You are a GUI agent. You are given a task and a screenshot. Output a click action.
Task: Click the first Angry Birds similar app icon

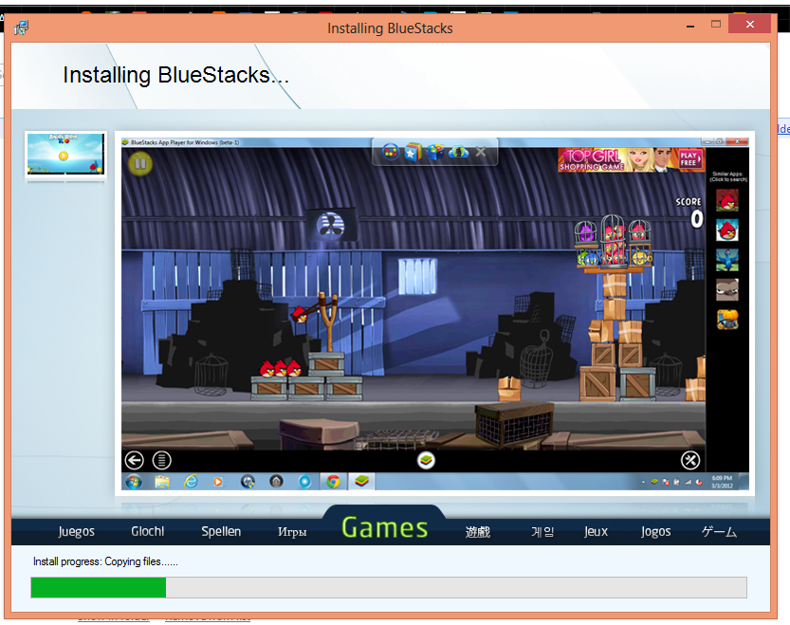[727, 201]
